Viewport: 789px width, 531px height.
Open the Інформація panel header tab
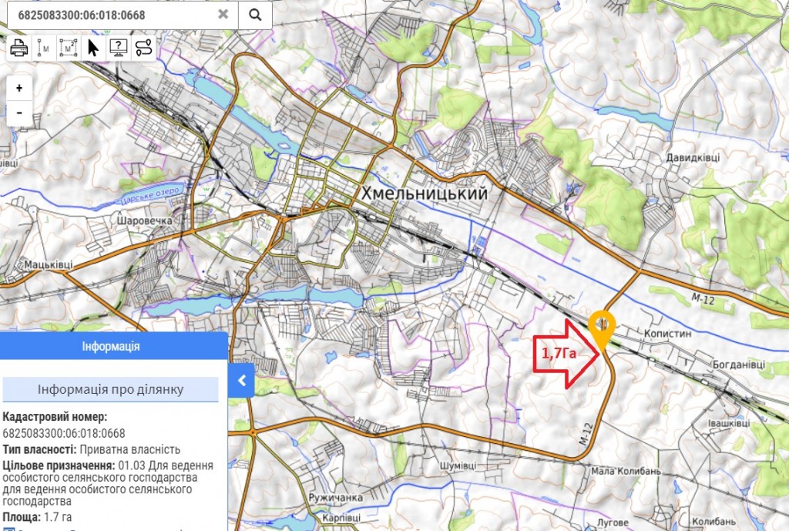click(111, 347)
